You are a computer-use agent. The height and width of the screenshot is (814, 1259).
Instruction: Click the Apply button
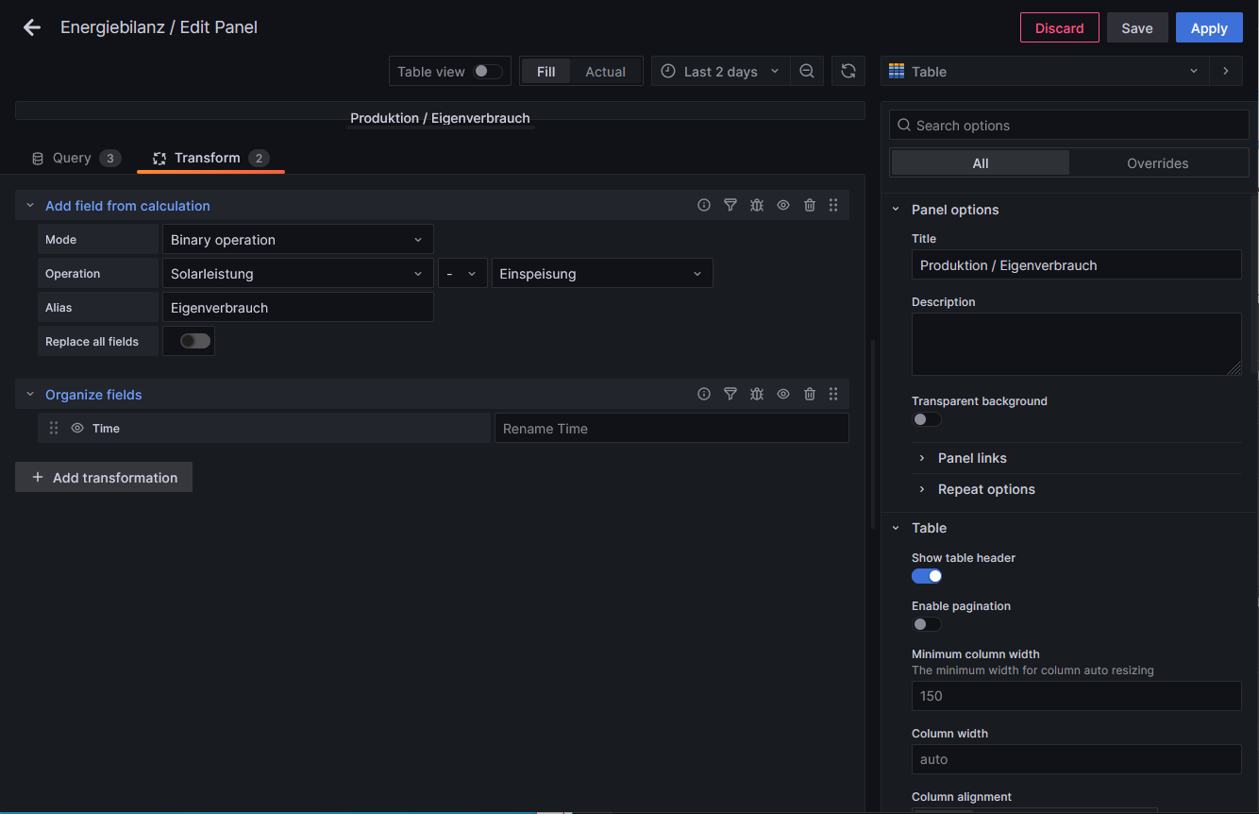[1208, 28]
